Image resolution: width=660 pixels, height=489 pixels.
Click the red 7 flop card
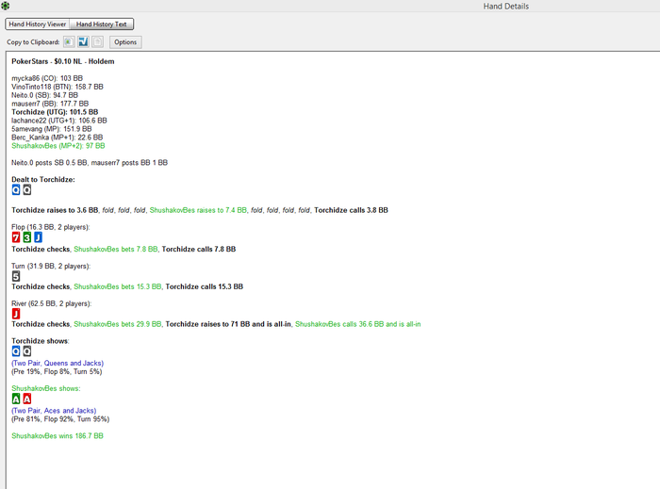16,237
